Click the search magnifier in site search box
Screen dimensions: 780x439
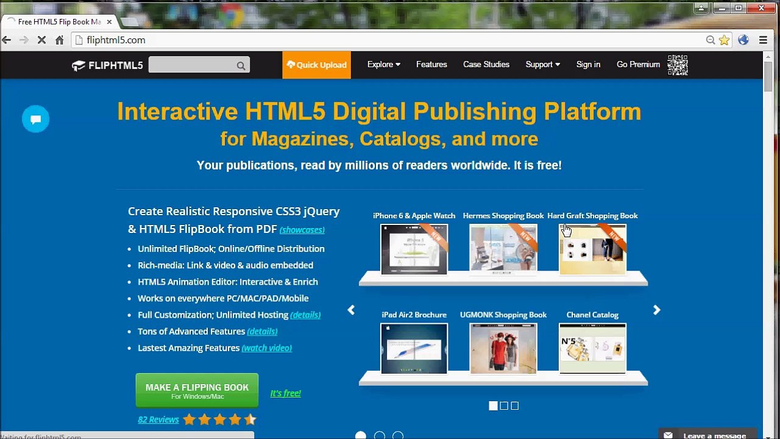241,65
